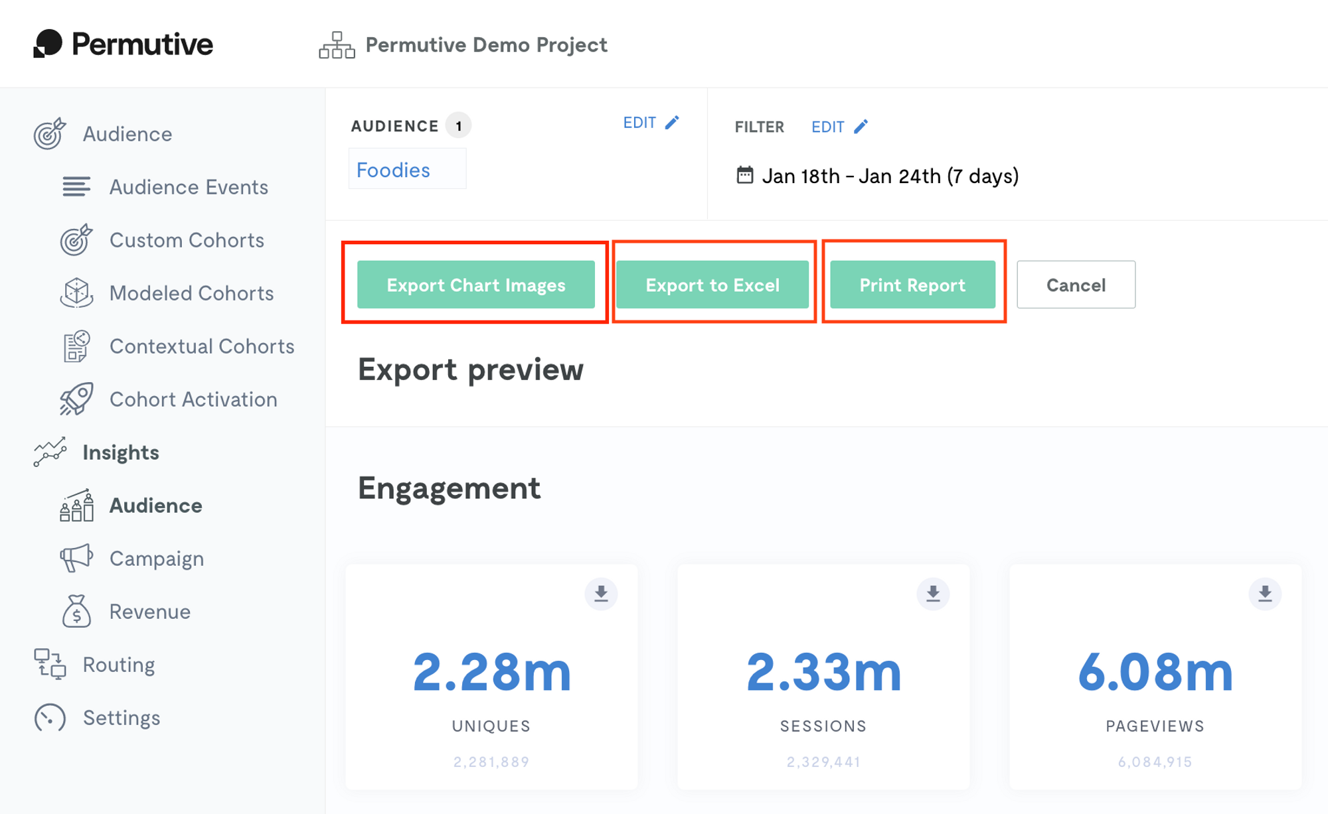Click the Insights Audience bar chart icon
This screenshot has height=814, width=1328.
pos(76,506)
